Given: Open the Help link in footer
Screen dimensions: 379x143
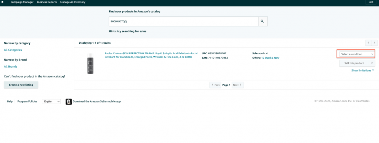Looking at the screenshot, I should [10, 101].
